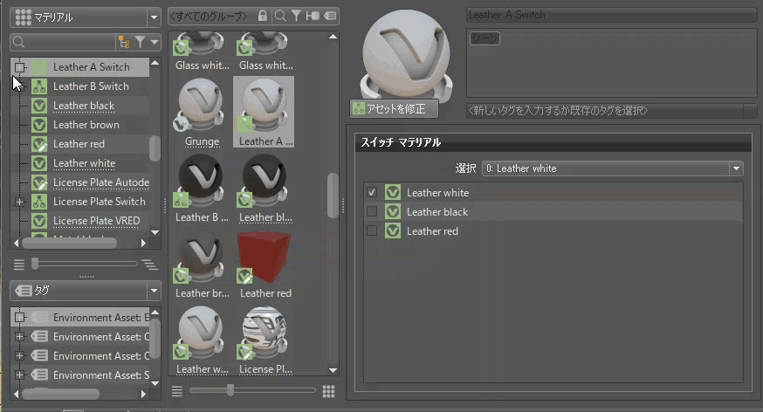
Task: Click Leather black icon in material tree
Action: coord(39,106)
